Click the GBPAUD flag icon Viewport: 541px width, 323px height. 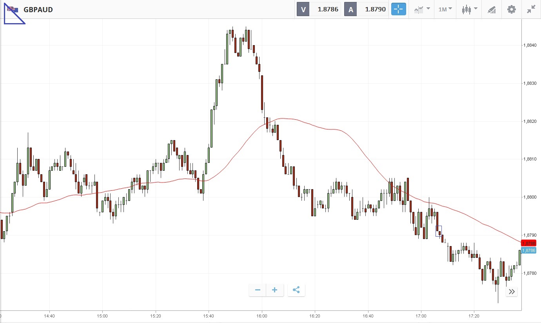click(13, 9)
